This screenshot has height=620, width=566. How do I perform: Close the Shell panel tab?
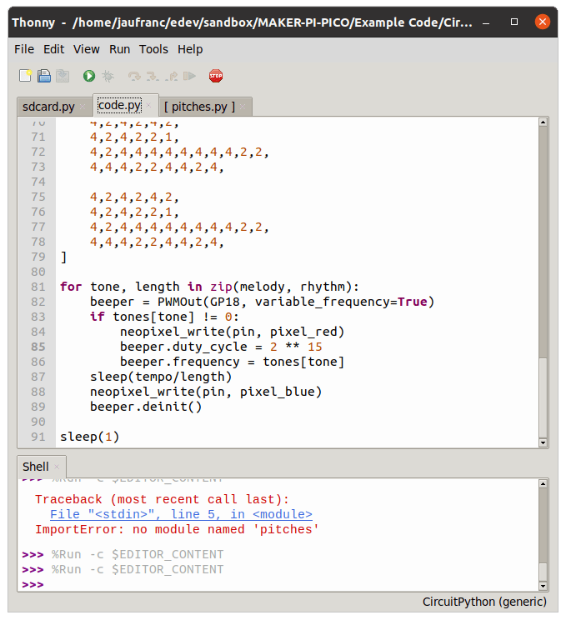(57, 467)
